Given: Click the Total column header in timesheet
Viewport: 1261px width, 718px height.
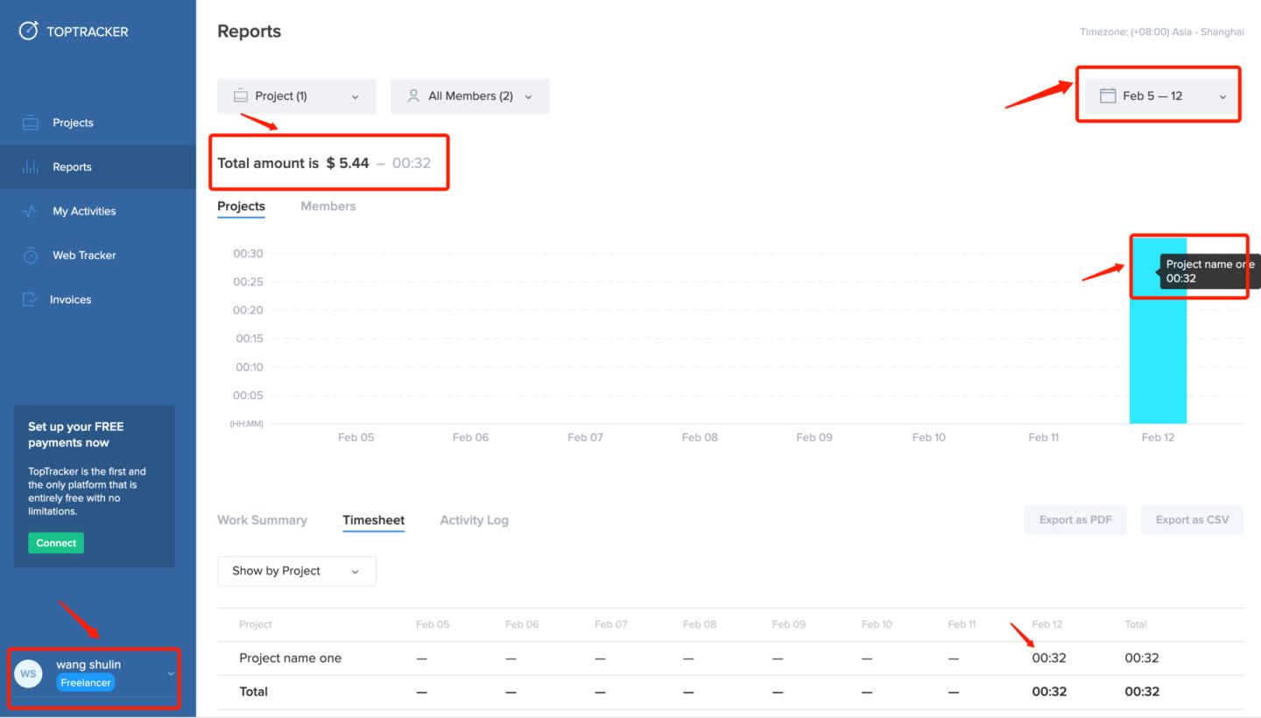Looking at the screenshot, I should (1136, 624).
